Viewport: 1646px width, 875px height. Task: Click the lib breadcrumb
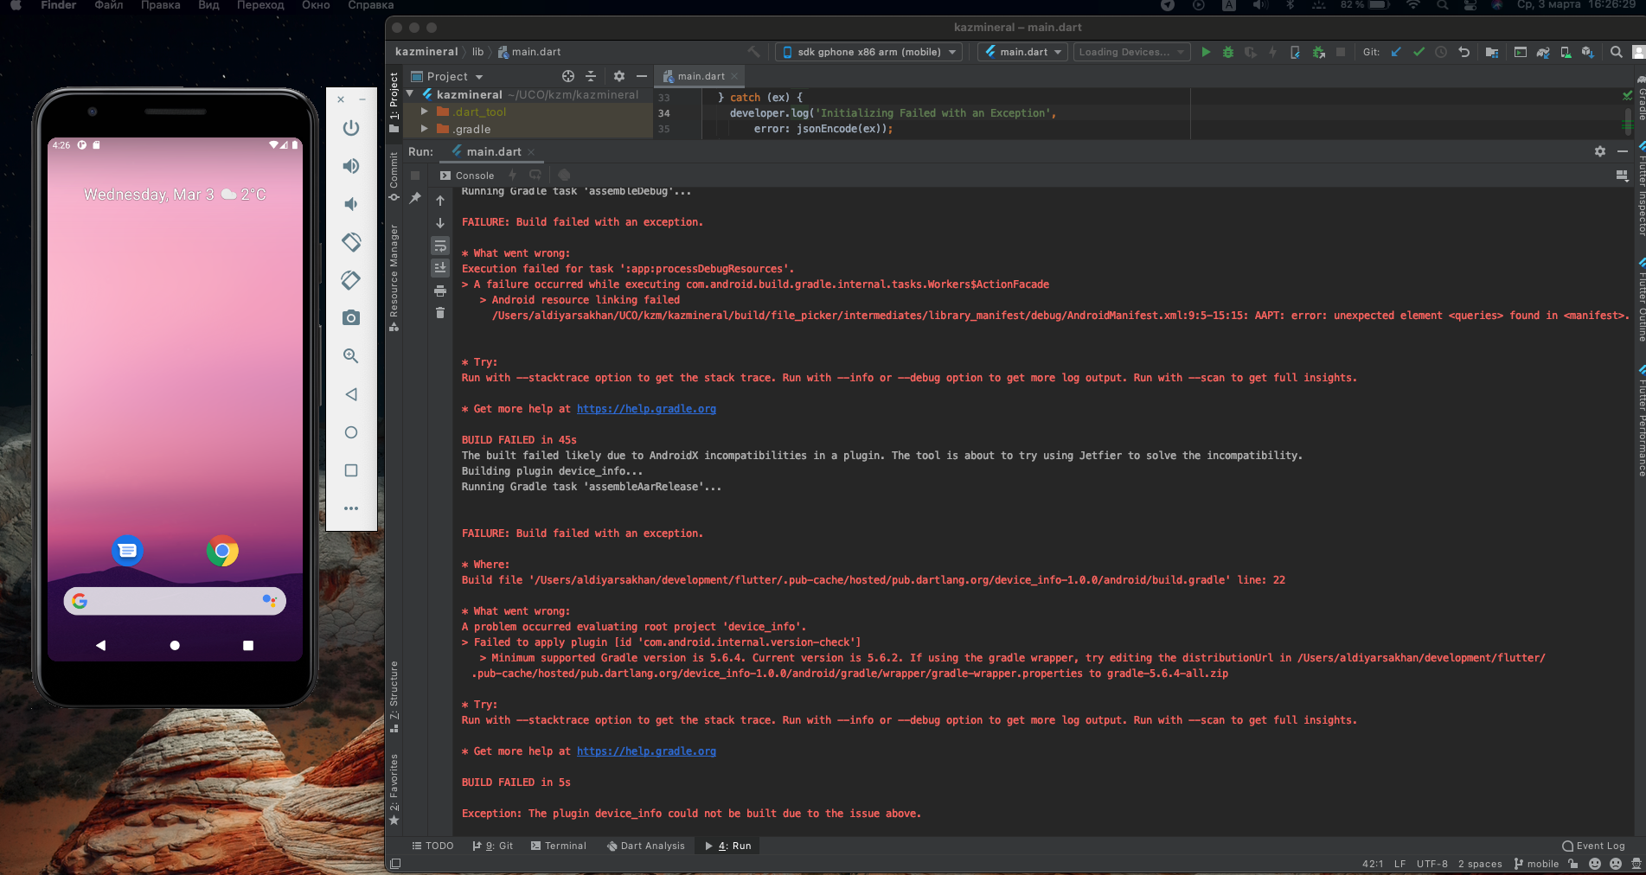[477, 52]
